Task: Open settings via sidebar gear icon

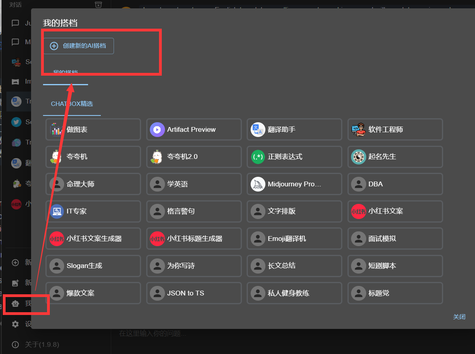Action: click(16, 324)
